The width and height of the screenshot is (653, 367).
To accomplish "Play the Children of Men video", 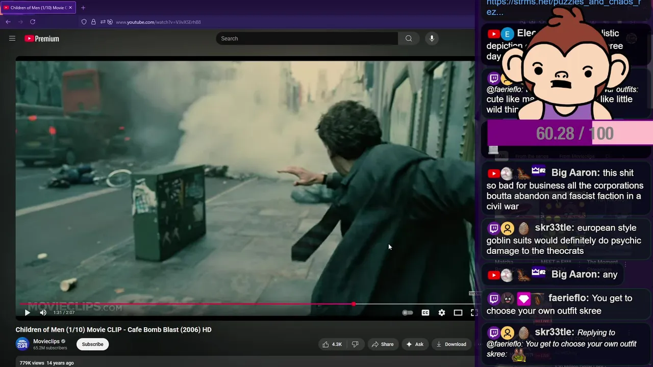I will [27, 312].
